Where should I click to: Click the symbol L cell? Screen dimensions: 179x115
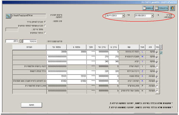pyautogui.click(x=142, y=52)
